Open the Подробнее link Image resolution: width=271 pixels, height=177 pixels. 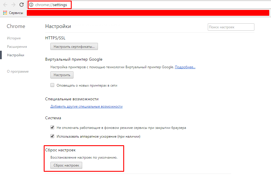[x=185, y=67]
